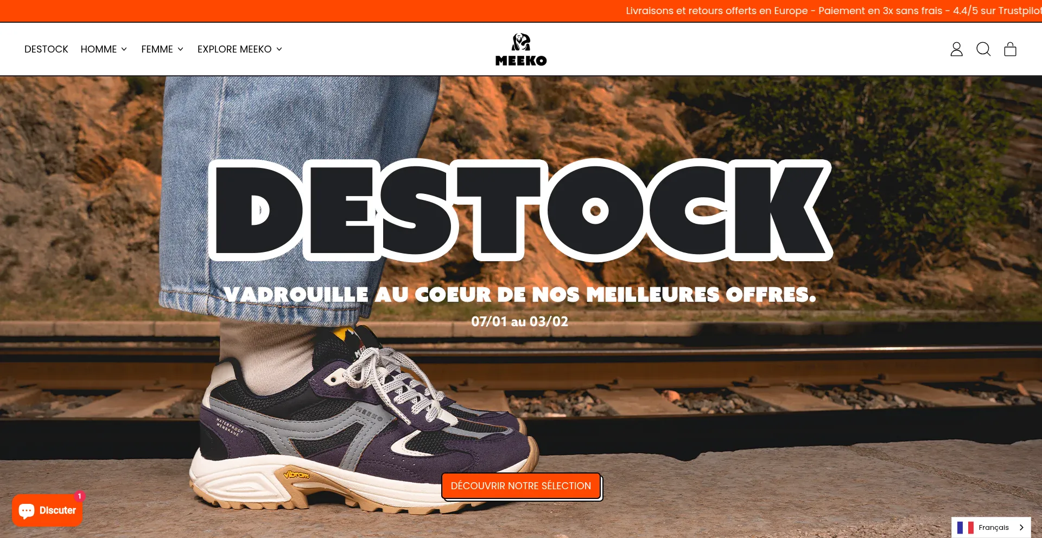Viewport: 1042px width, 538px height.
Task: Click the French flag icon
Action: click(965, 527)
